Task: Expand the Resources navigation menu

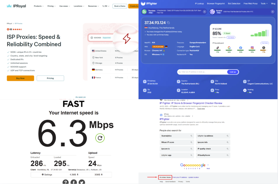Action: click(93, 6)
